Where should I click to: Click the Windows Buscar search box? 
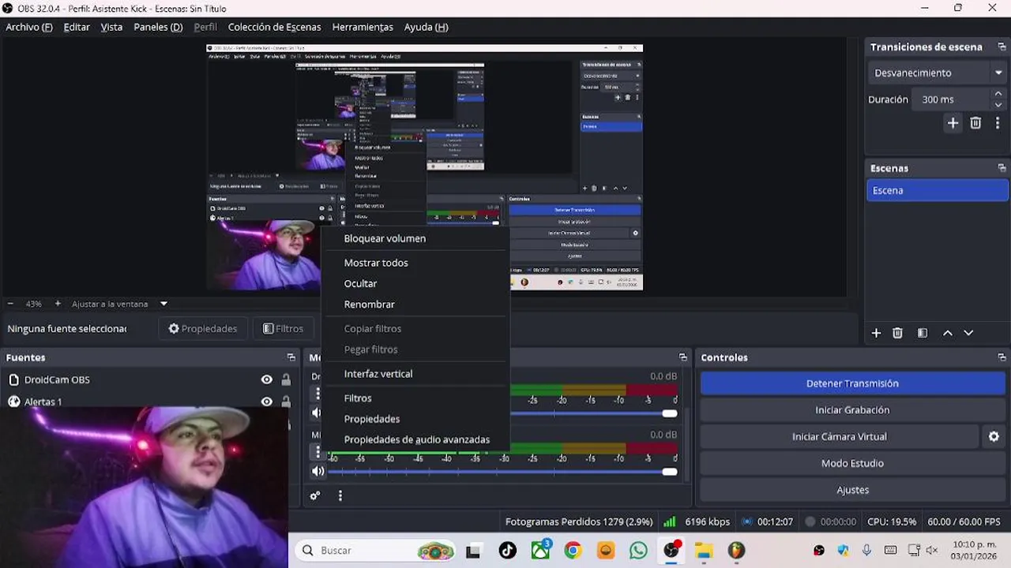point(376,551)
